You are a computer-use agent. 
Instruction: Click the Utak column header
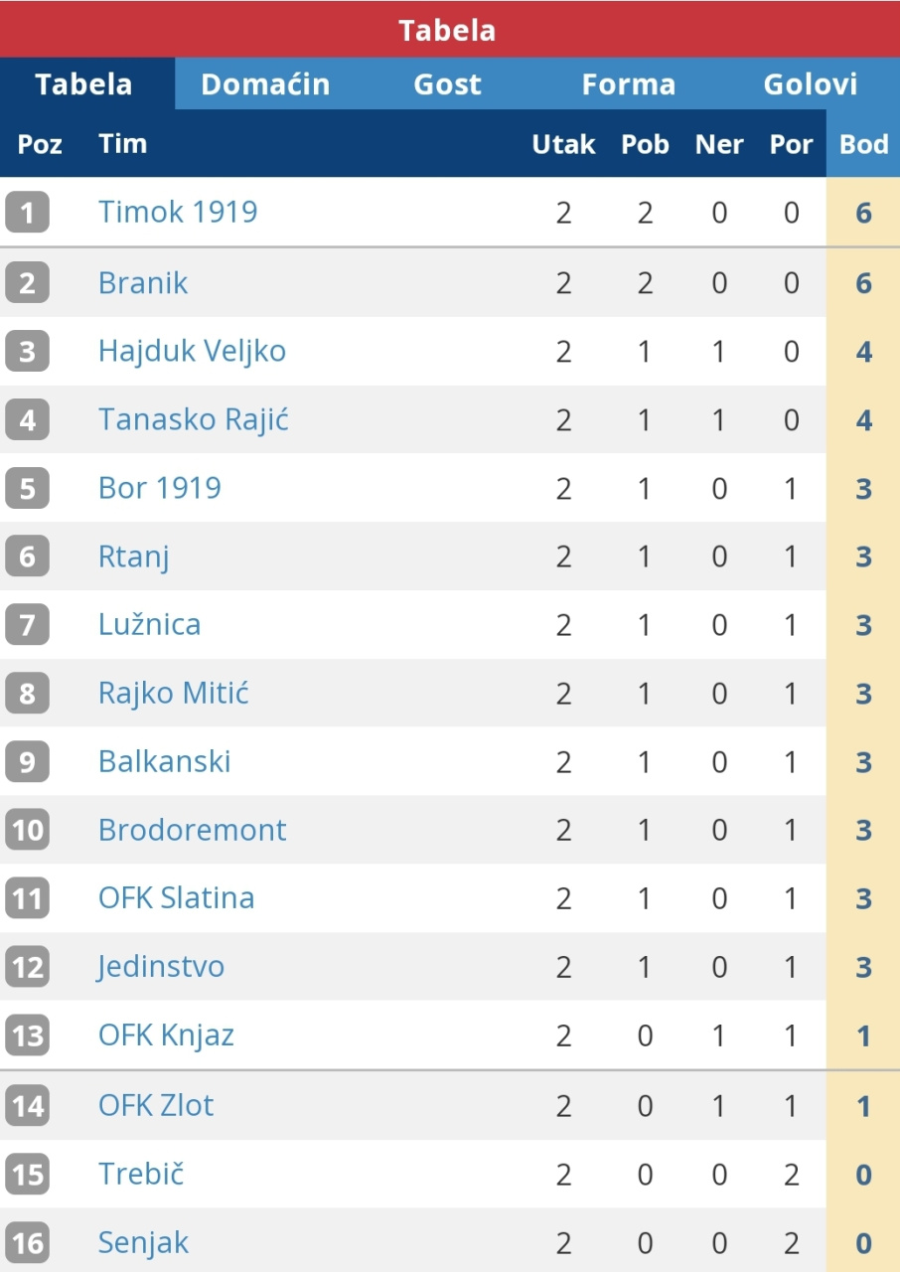click(x=563, y=144)
